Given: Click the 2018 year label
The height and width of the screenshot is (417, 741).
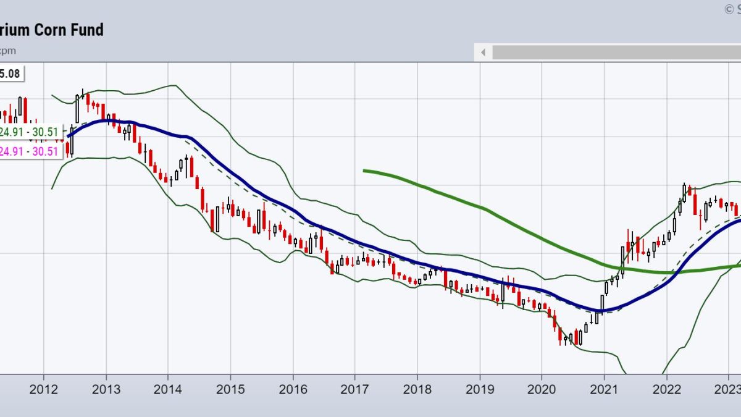Looking at the screenshot, I should (417, 389).
